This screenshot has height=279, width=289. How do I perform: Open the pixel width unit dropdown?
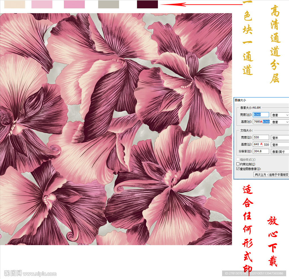click(280, 115)
